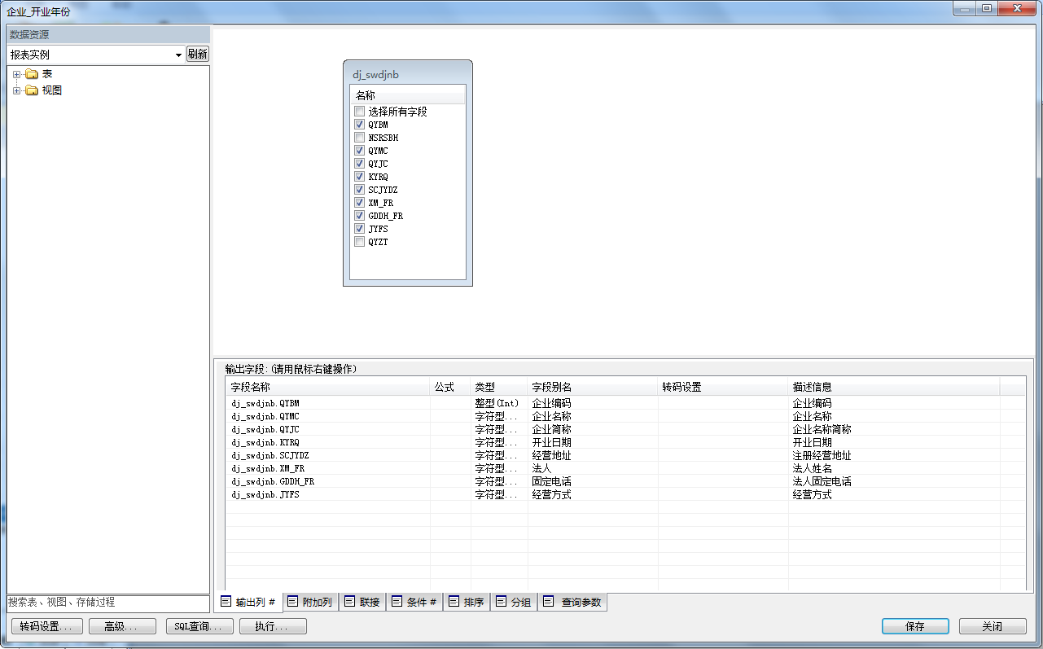Viewport: 1043px width, 649px height.
Task: Expand the 表 tree node
Action: pyautogui.click(x=16, y=74)
